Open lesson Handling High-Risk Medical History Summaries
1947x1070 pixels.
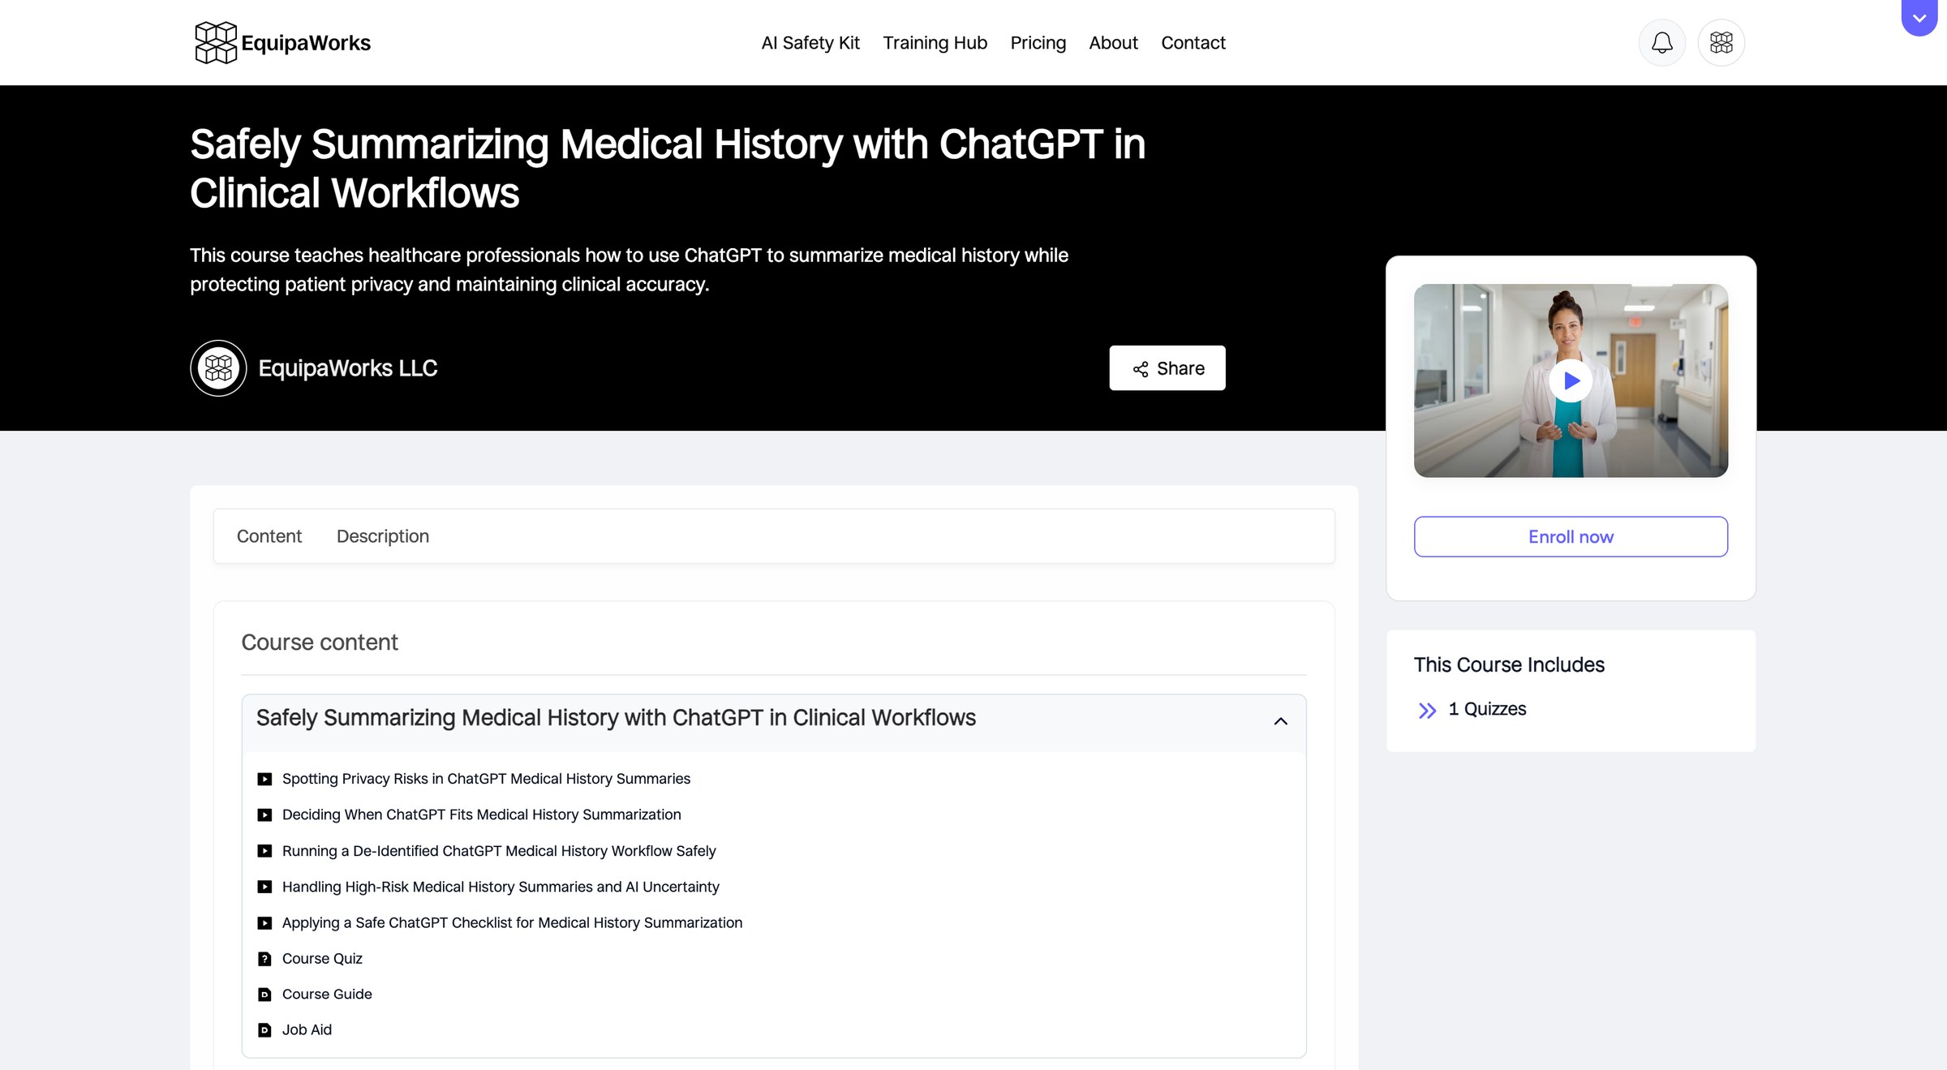tap(501, 887)
